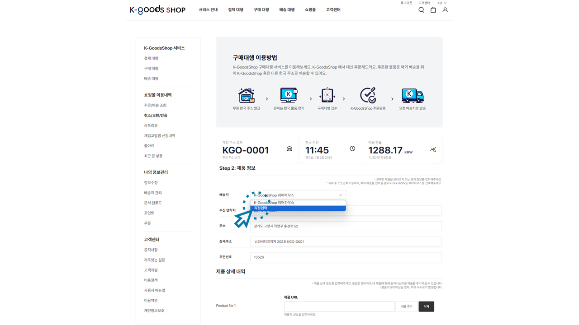Open 구매 대행 in top navigation
579x325 pixels.
tap(261, 10)
